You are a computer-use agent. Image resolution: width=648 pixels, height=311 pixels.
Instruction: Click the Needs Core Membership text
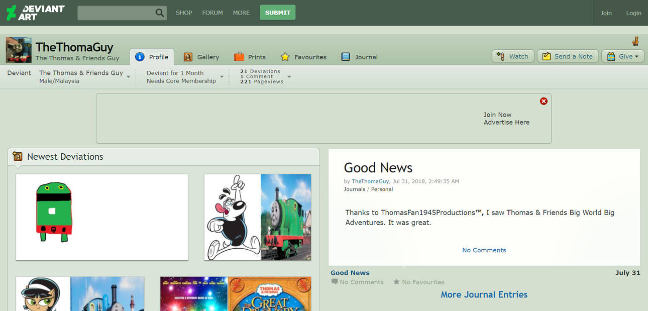pyautogui.click(x=181, y=81)
